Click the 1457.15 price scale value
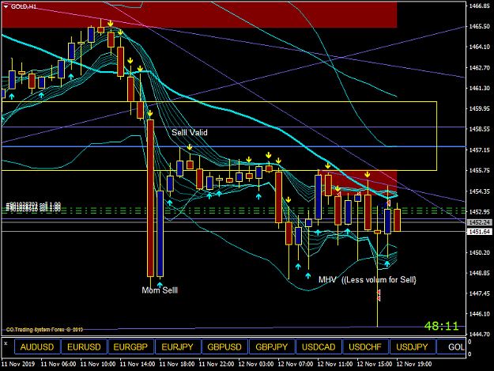Screen dimensions: 494x371 (480, 150)
